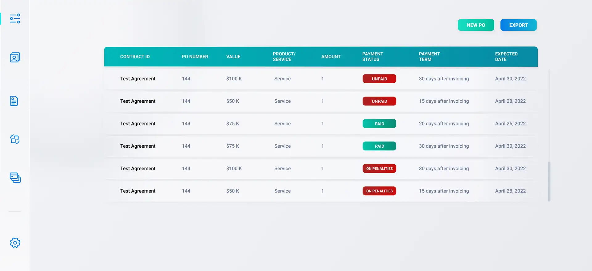This screenshot has width=592, height=271.
Task: Sort by the CONTRACT ID column header
Action: click(x=135, y=57)
